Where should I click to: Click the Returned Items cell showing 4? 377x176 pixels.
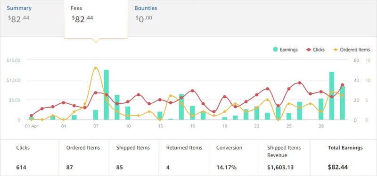pyautogui.click(x=184, y=158)
